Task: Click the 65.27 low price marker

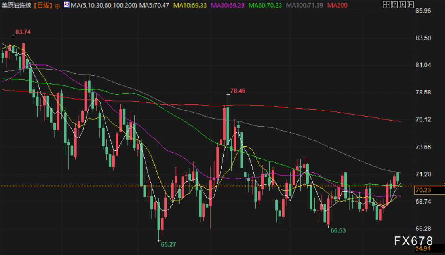Action: (168, 244)
